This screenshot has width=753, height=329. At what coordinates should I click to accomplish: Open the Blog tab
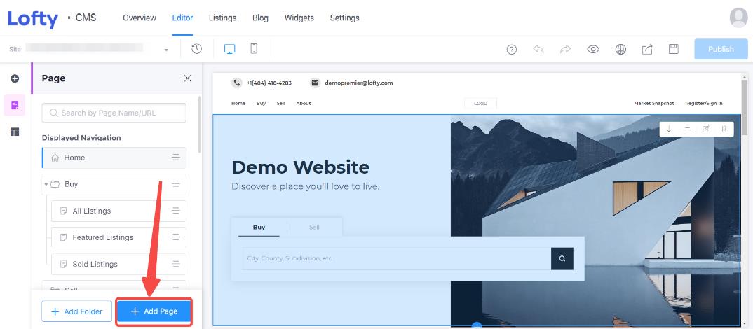260,17
